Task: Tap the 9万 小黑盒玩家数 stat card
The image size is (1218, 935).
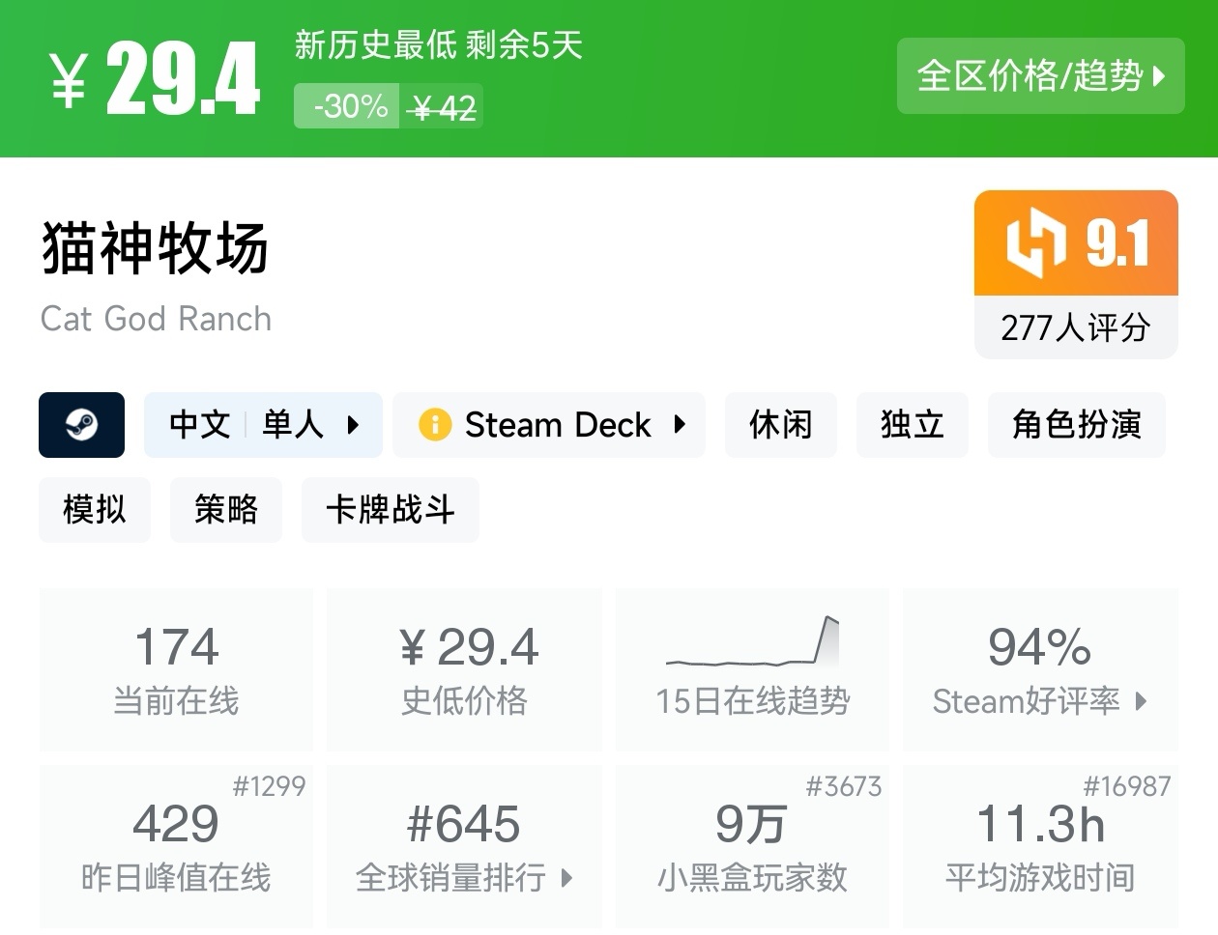Action: click(x=752, y=846)
